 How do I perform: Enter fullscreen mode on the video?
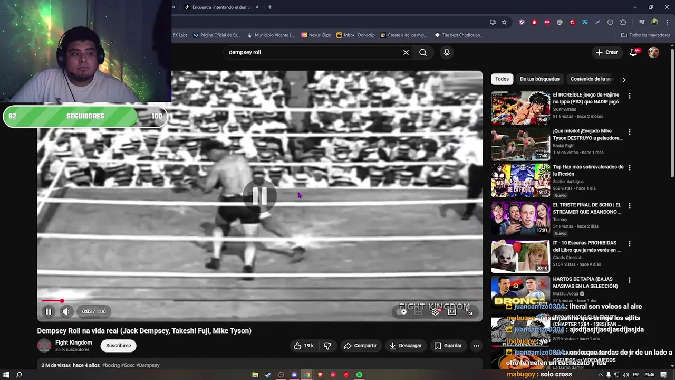[x=469, y=311]
